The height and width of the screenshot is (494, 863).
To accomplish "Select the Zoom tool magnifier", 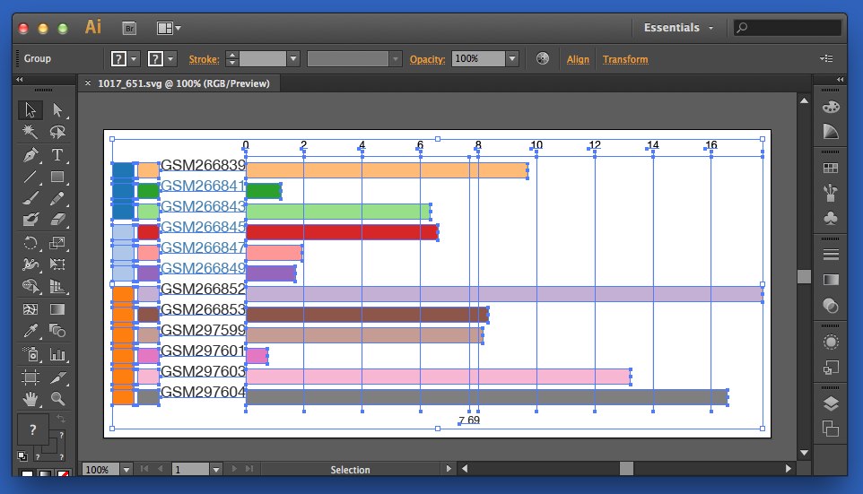I will click(57, 399).
